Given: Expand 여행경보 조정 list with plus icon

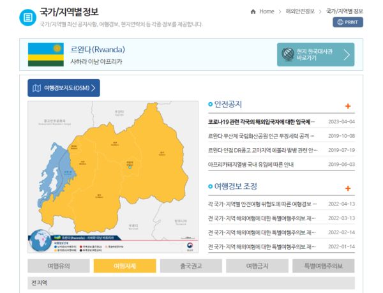Looking at the screenshot, I should 348,188.
